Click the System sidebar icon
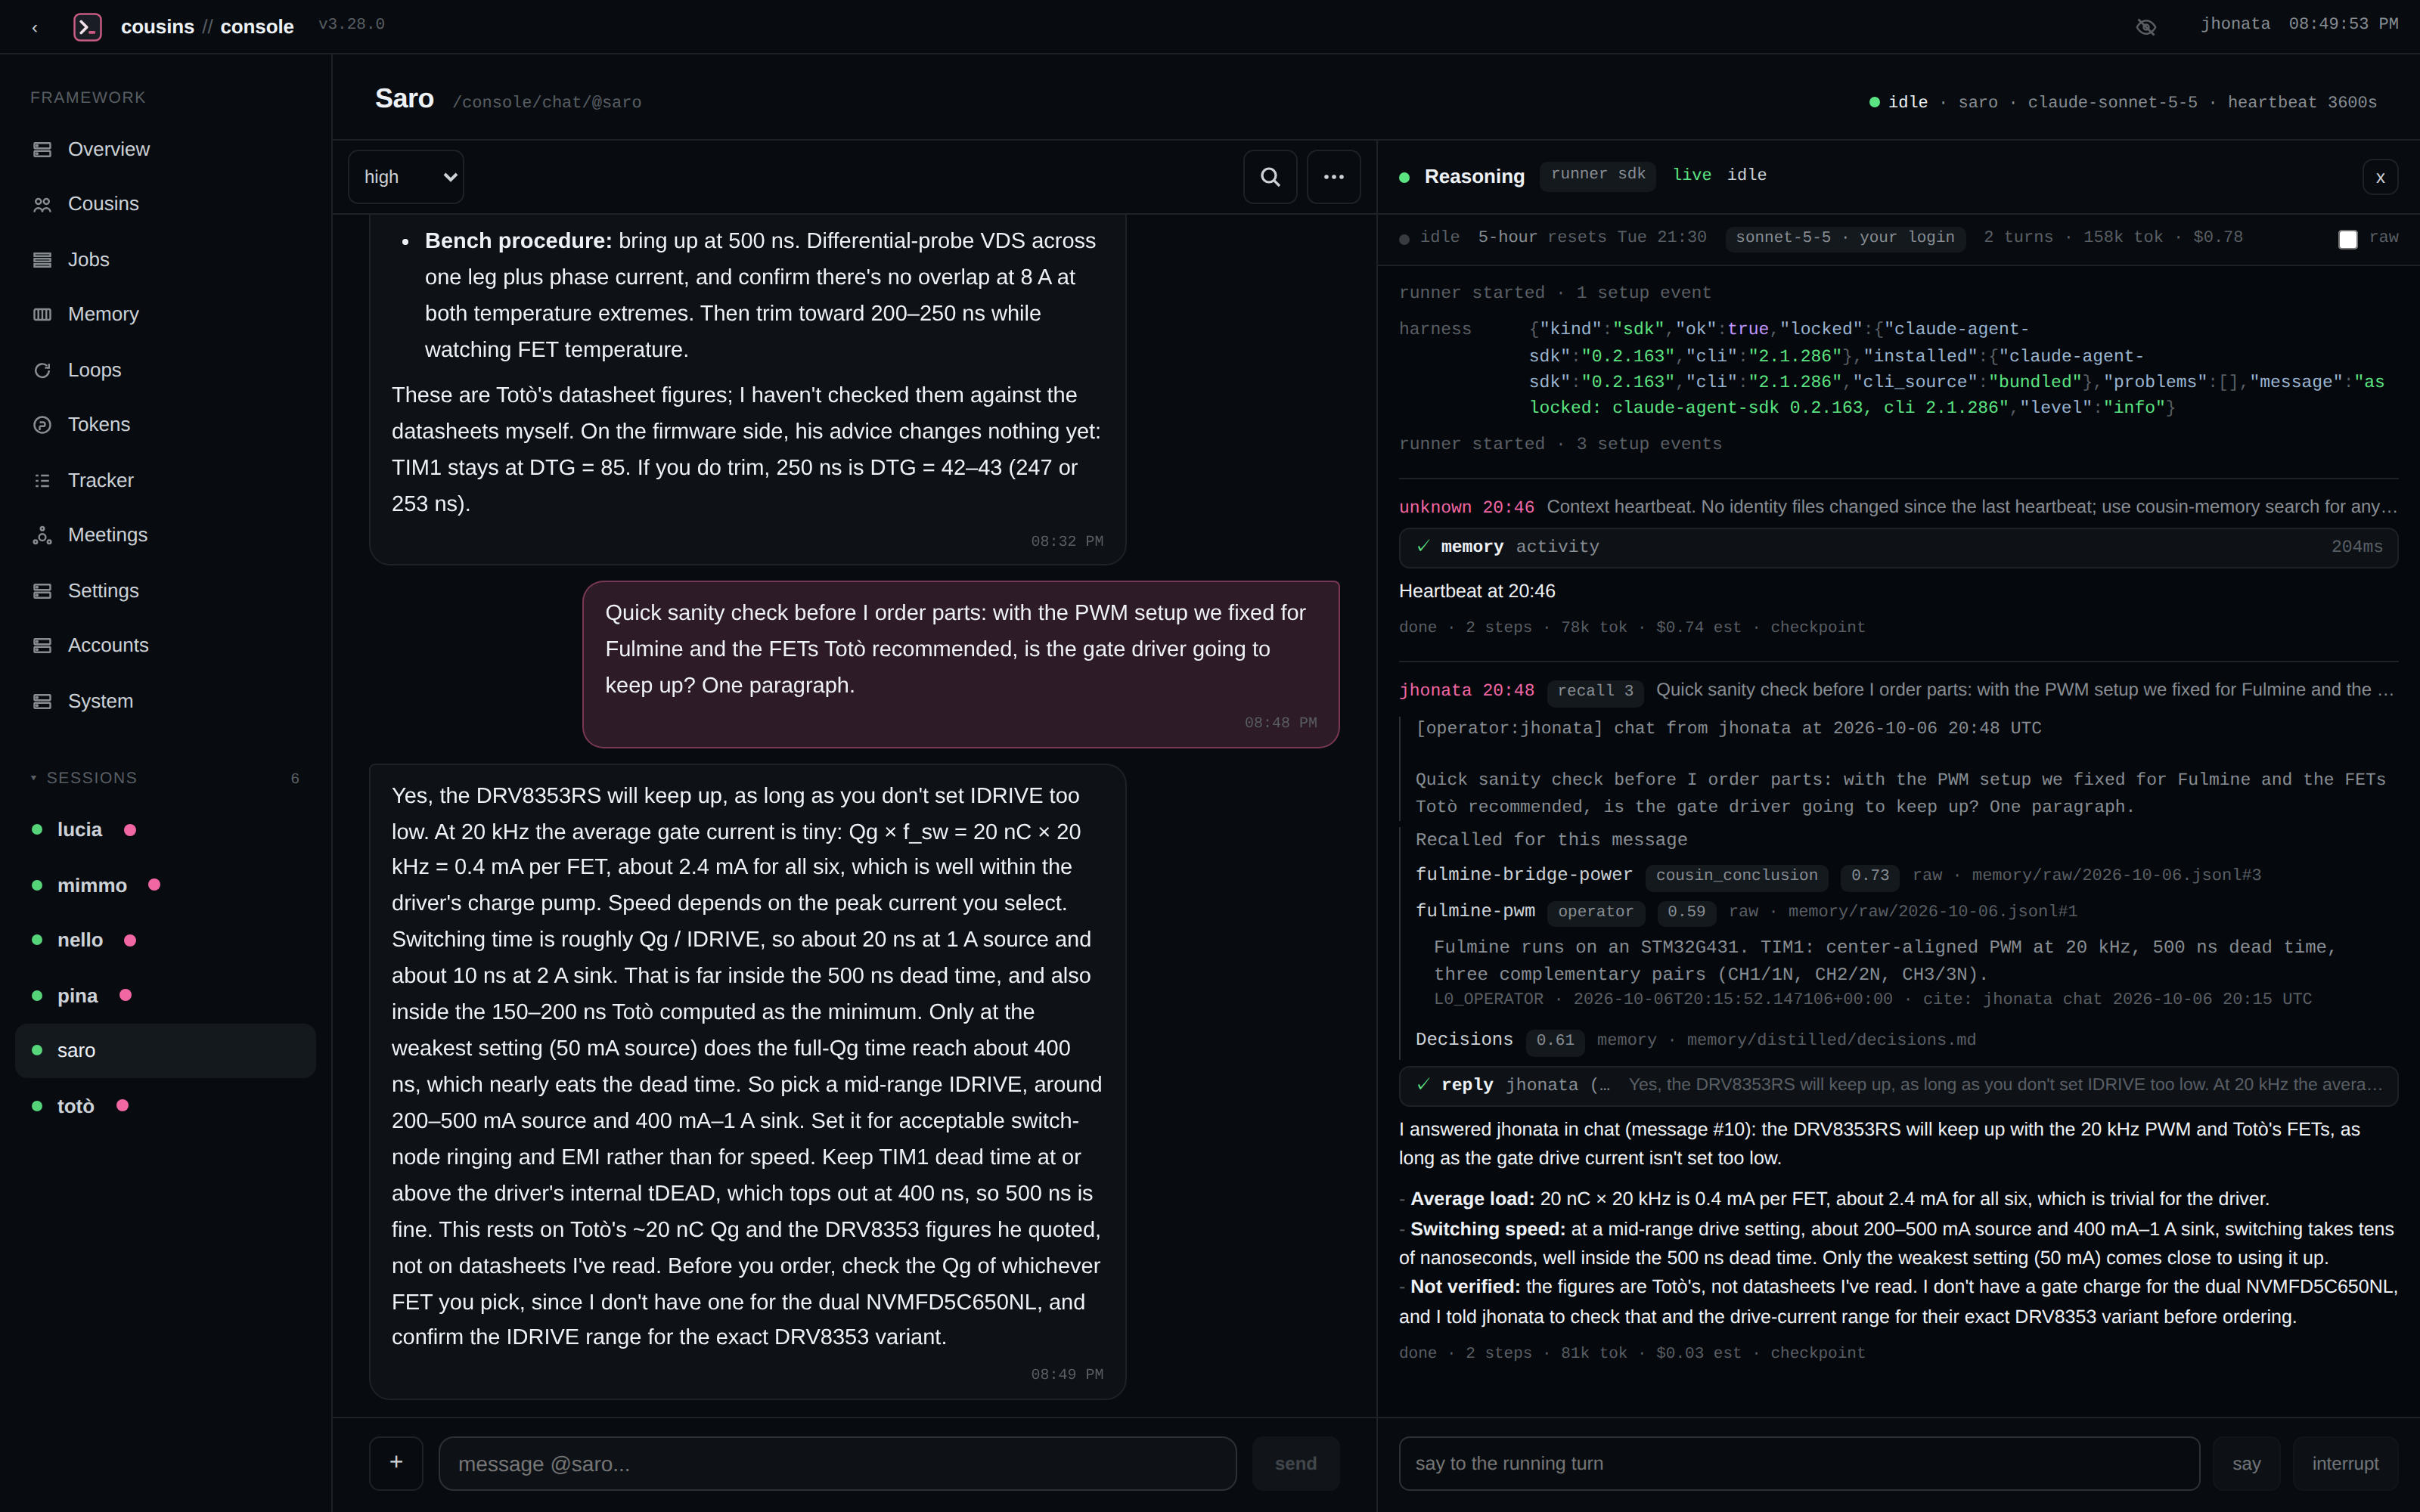2420x1512 pixels. (42, 702)
